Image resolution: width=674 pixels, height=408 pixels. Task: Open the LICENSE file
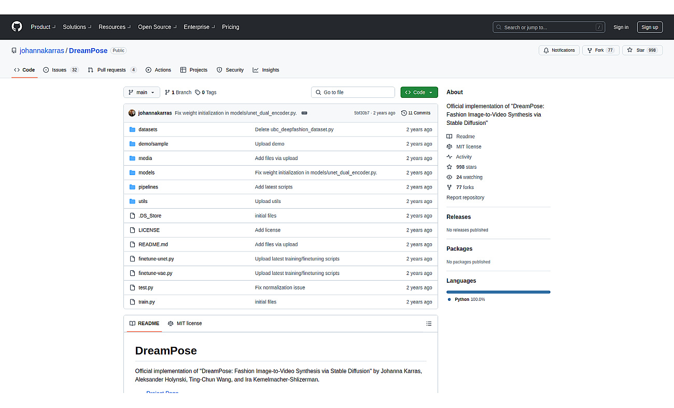(x=149, y=230)
